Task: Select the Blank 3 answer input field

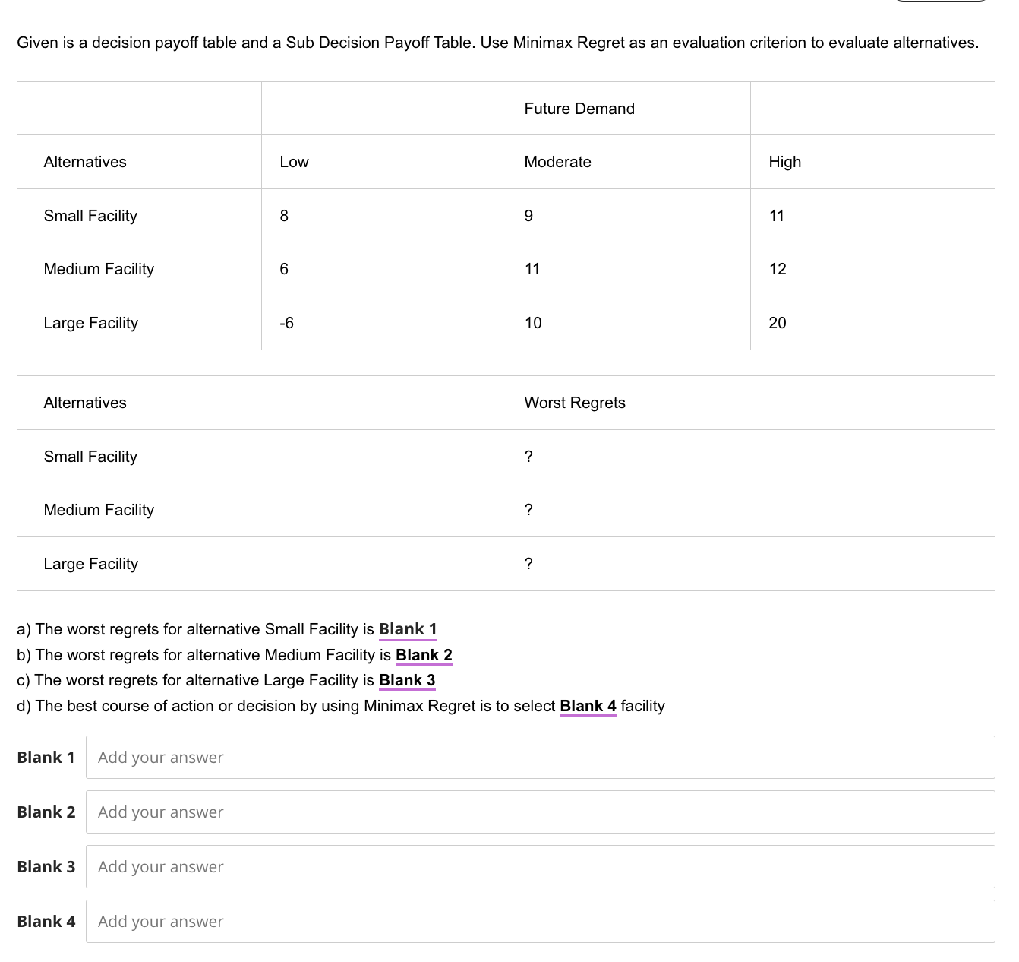Action: [x=539, y=866]
